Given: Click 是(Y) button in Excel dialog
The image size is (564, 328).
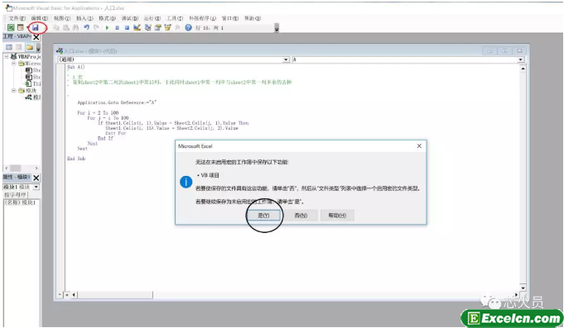Looking at the screenshot, I should [263, 216].
